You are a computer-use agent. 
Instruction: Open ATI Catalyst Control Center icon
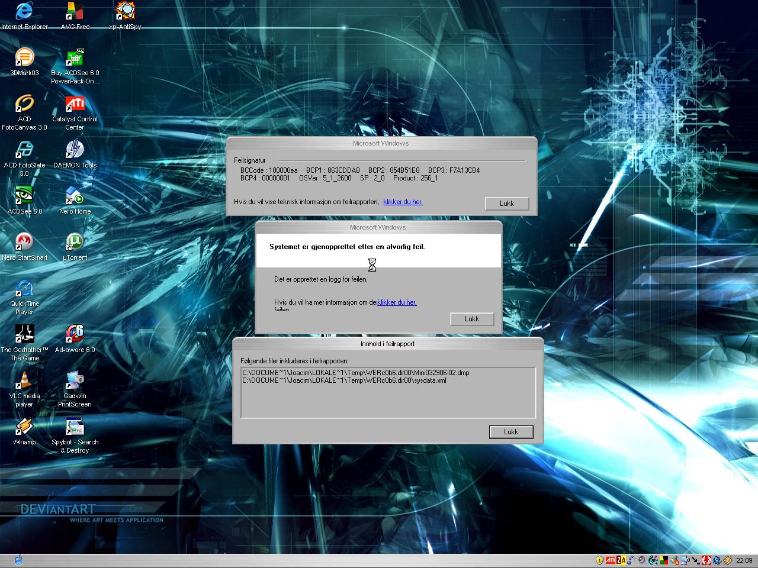tap(75, 112)
